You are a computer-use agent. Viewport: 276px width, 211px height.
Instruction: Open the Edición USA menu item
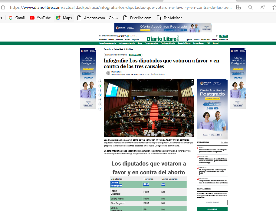[223, 39]
